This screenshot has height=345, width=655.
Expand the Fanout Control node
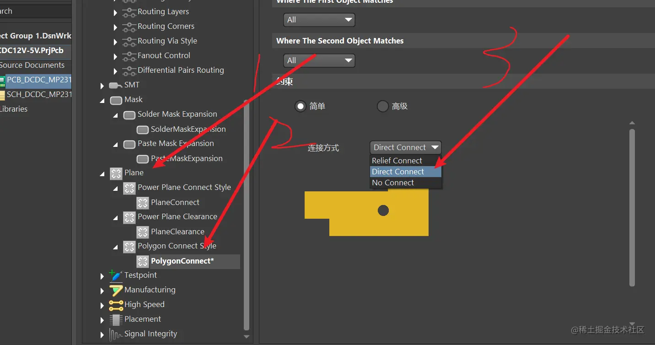point(116,56)
